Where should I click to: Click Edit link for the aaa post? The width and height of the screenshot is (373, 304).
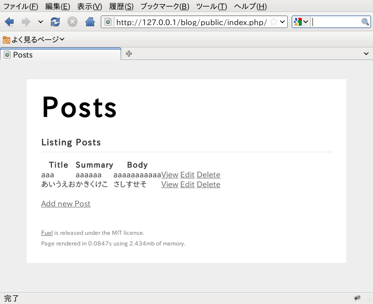coord(187,175)
